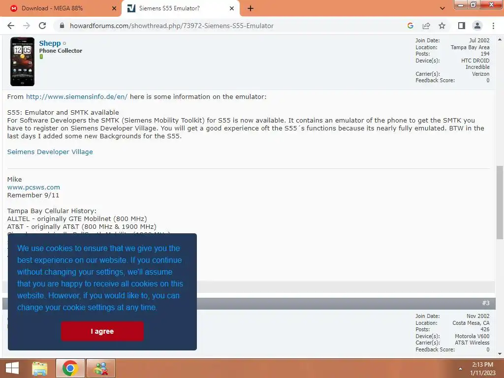This screenshot has height=378, width=504.
Task: Click Shepp's green reputation bar
Action: coord(41,57)
